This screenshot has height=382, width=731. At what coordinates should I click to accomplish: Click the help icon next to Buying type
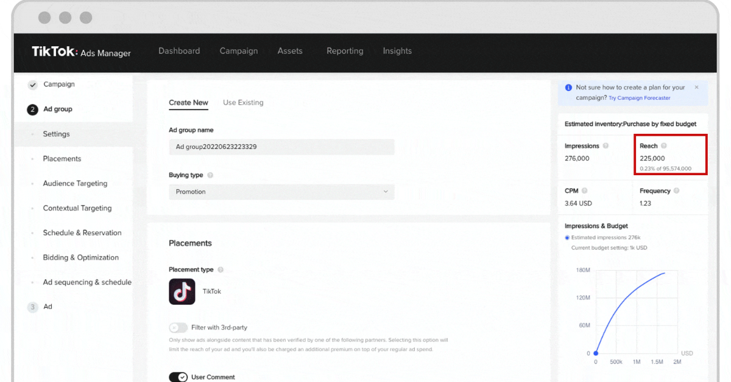pos(210,175)
